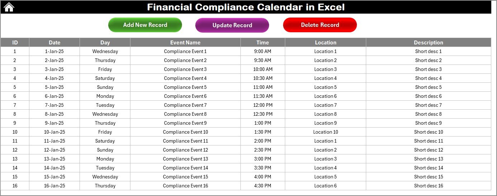The width and height of the screenshot is (497, 196).
Task: Click the Day column header
Action: tap(105, 42)
